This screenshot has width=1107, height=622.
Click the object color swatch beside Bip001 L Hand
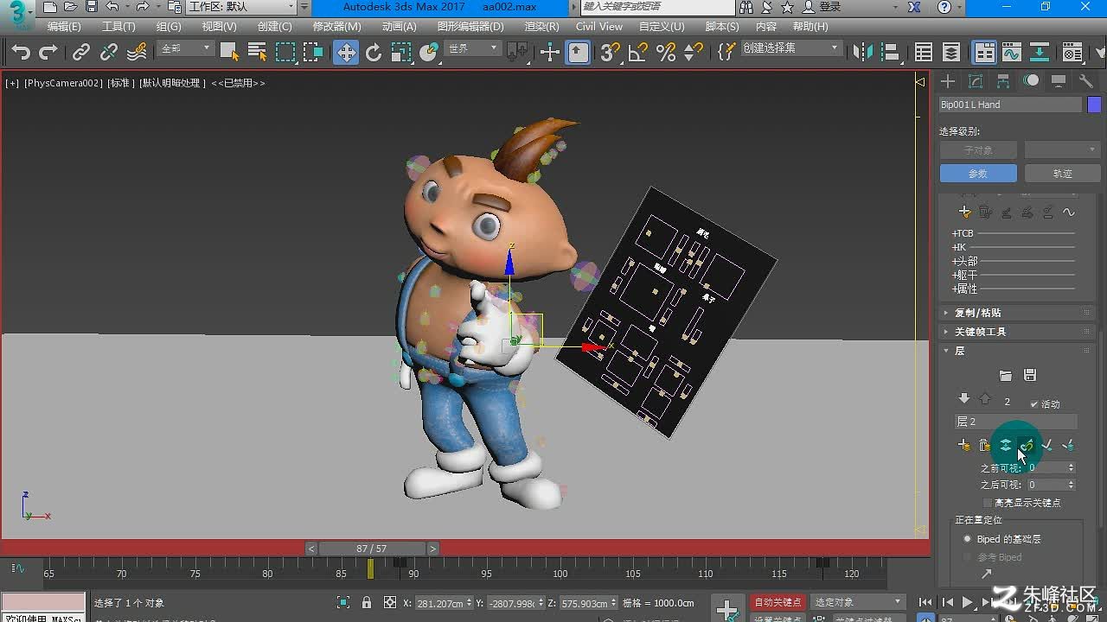click(1094, 105)
